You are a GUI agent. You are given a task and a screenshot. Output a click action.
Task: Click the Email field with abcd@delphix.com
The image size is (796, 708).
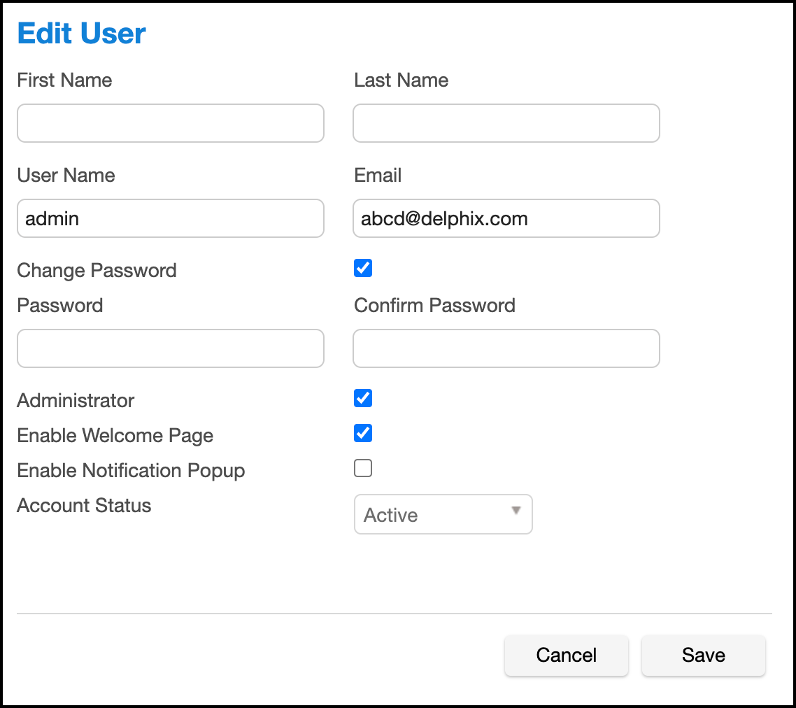coord(506,218)
